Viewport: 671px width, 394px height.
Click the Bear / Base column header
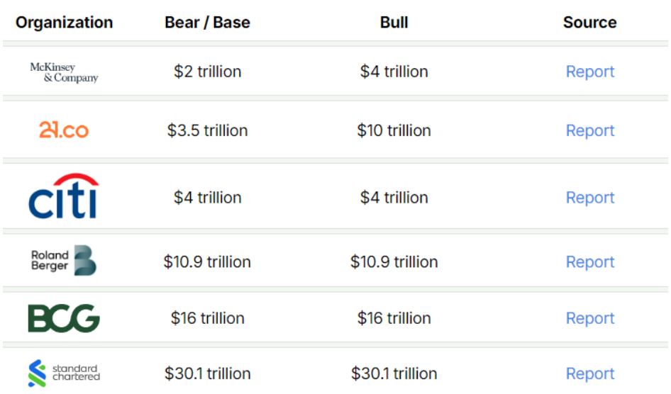click(207, 22)
